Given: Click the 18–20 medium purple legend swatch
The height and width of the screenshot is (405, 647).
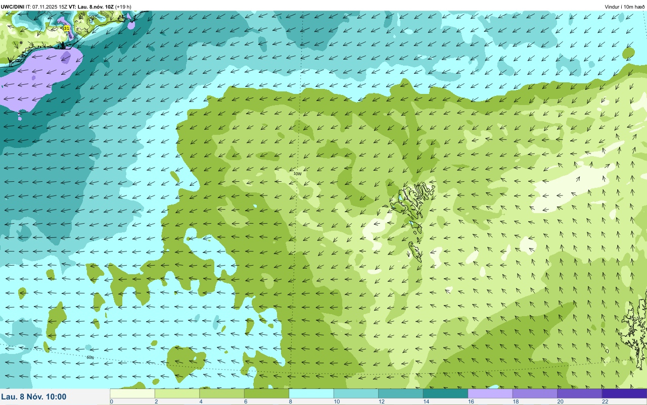Looking at the screenshot, I should point(535,393).
